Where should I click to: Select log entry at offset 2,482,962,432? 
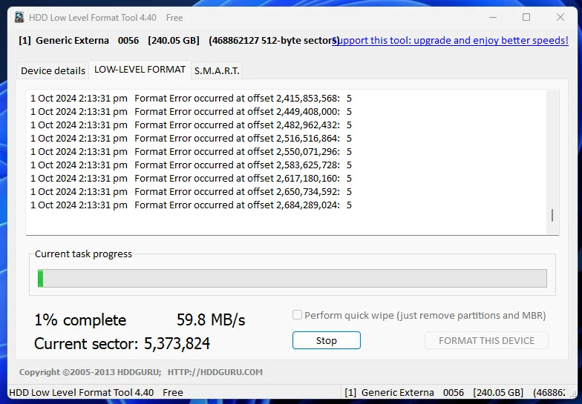(191, 125)
